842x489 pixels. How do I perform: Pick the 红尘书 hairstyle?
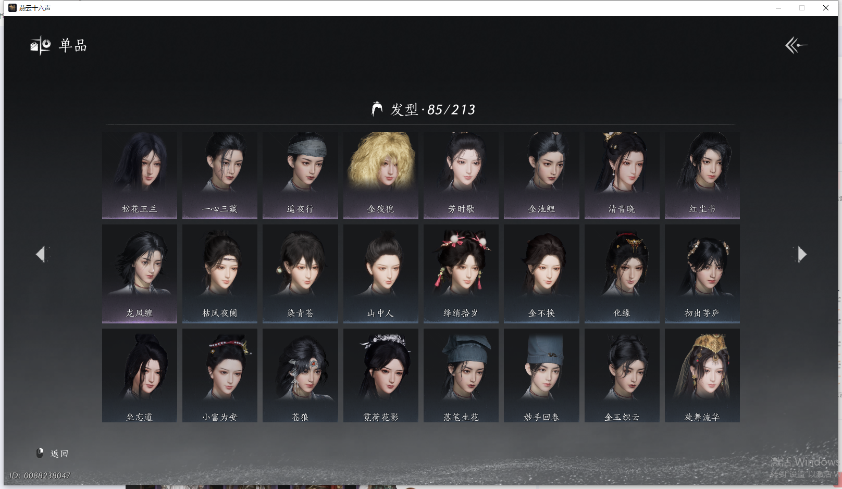pyautogui.click(x=702, y=174)
